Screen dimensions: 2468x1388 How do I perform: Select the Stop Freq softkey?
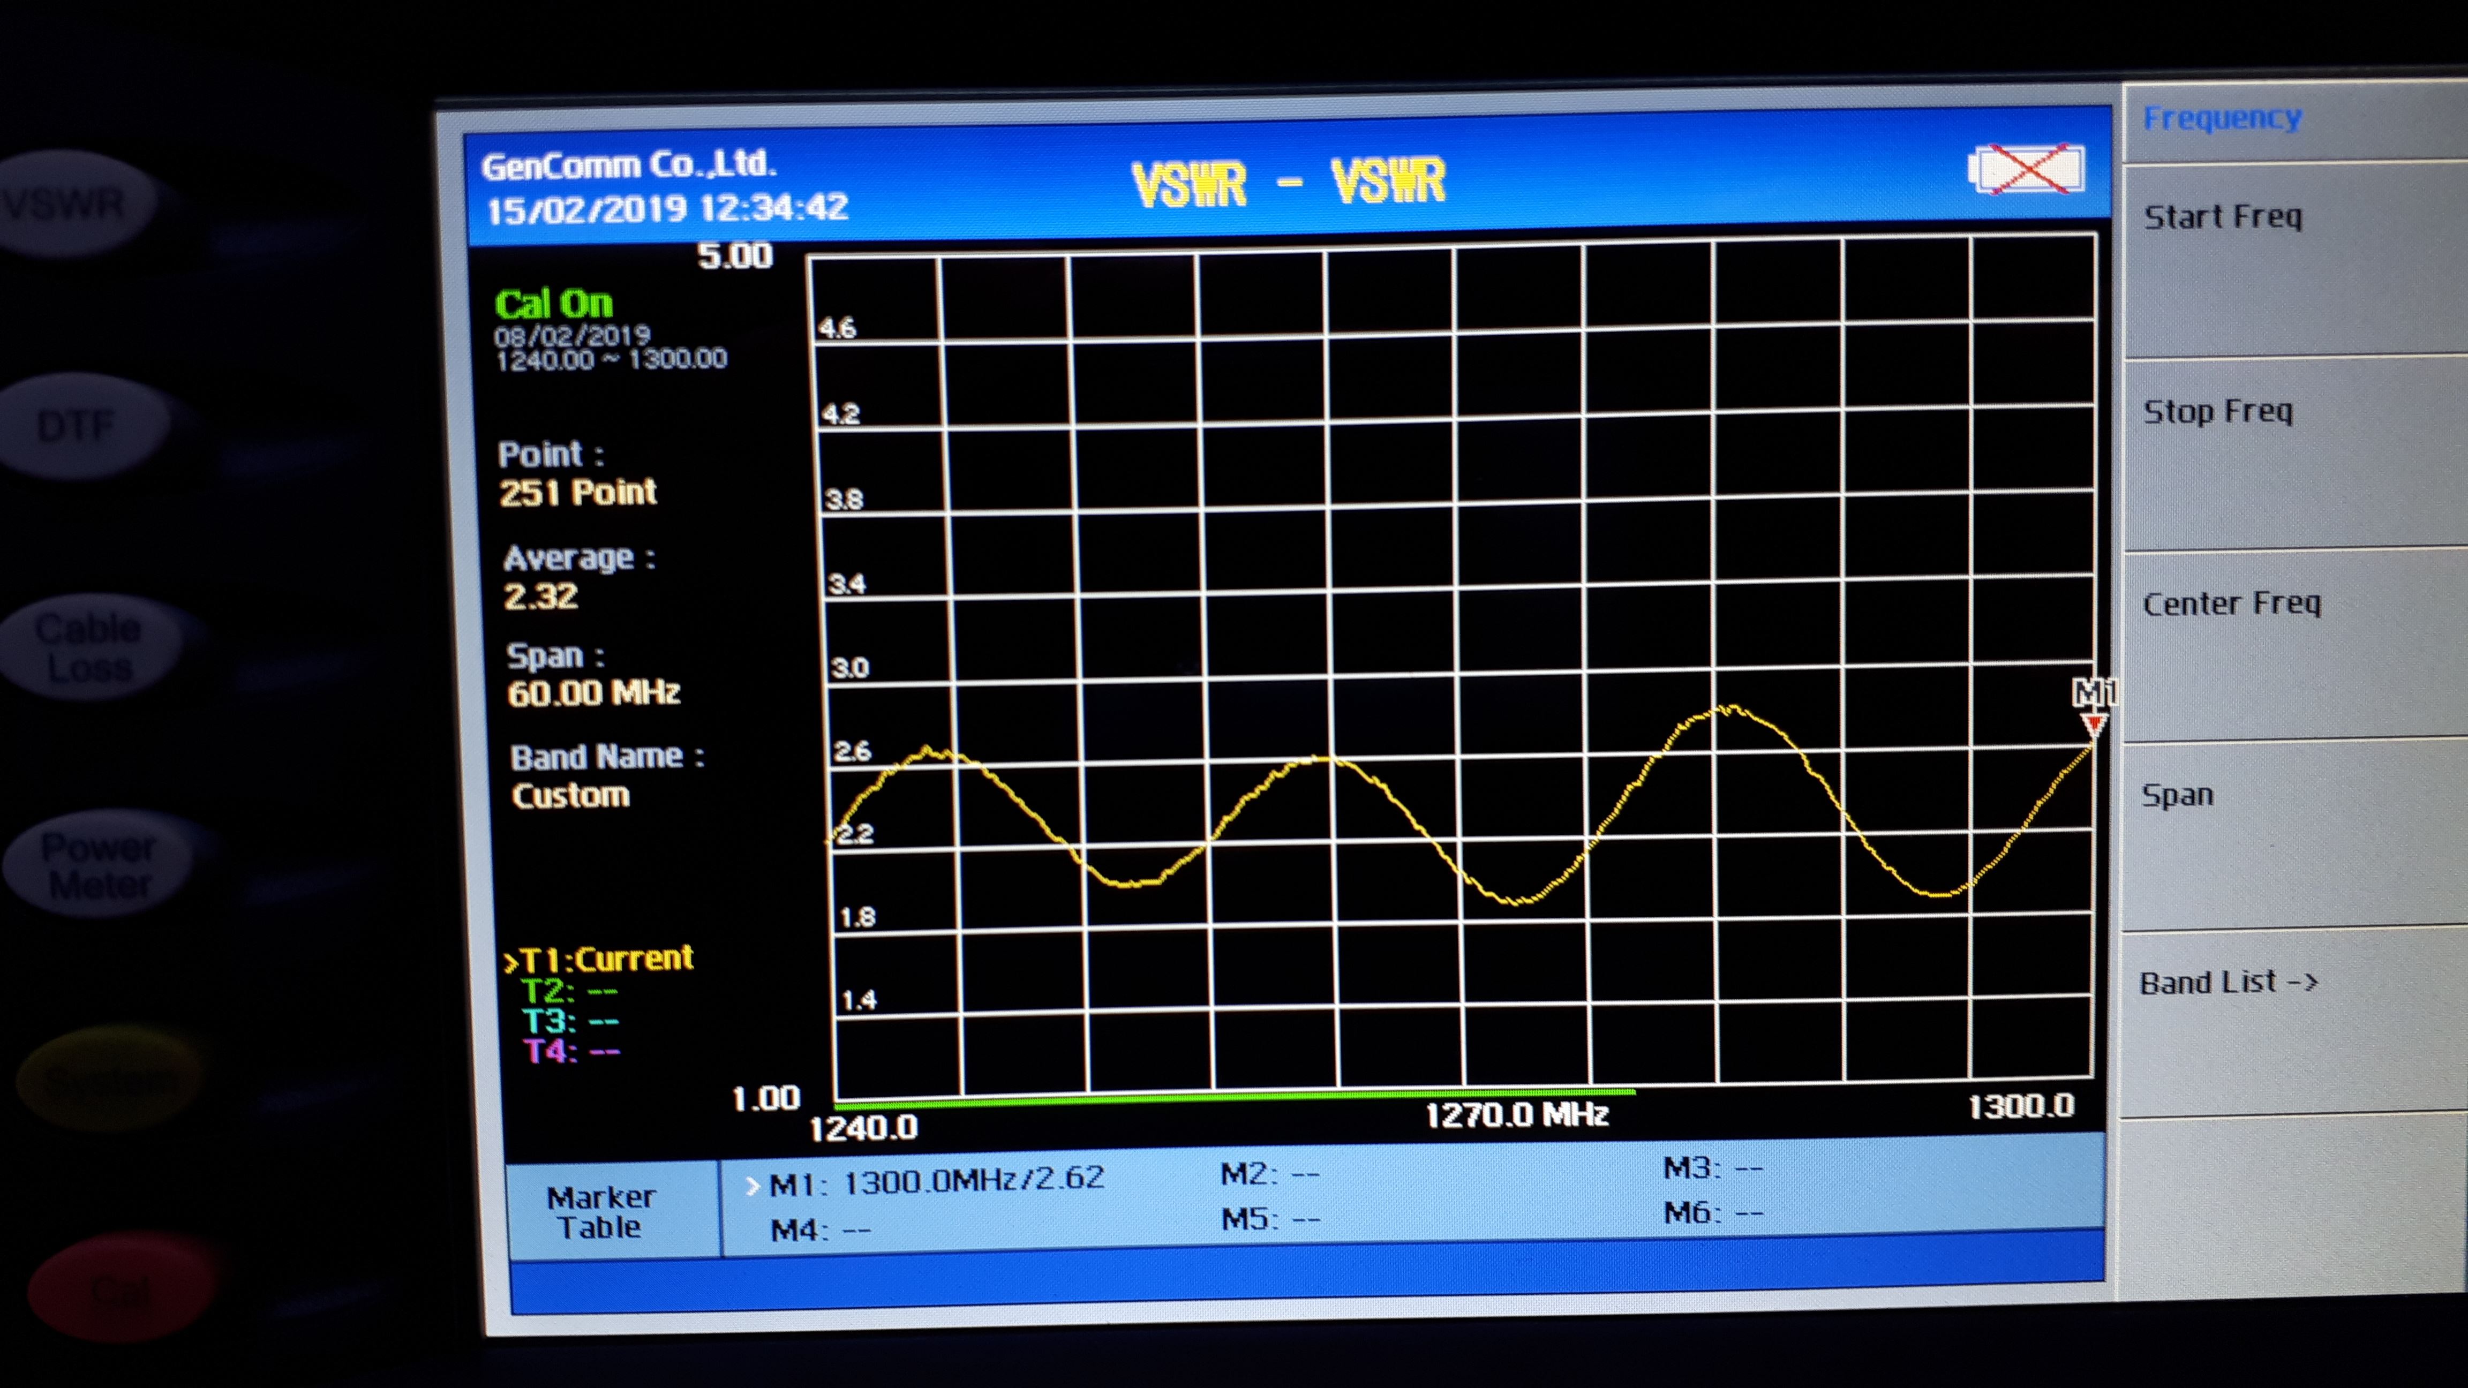coord(2296,454)
